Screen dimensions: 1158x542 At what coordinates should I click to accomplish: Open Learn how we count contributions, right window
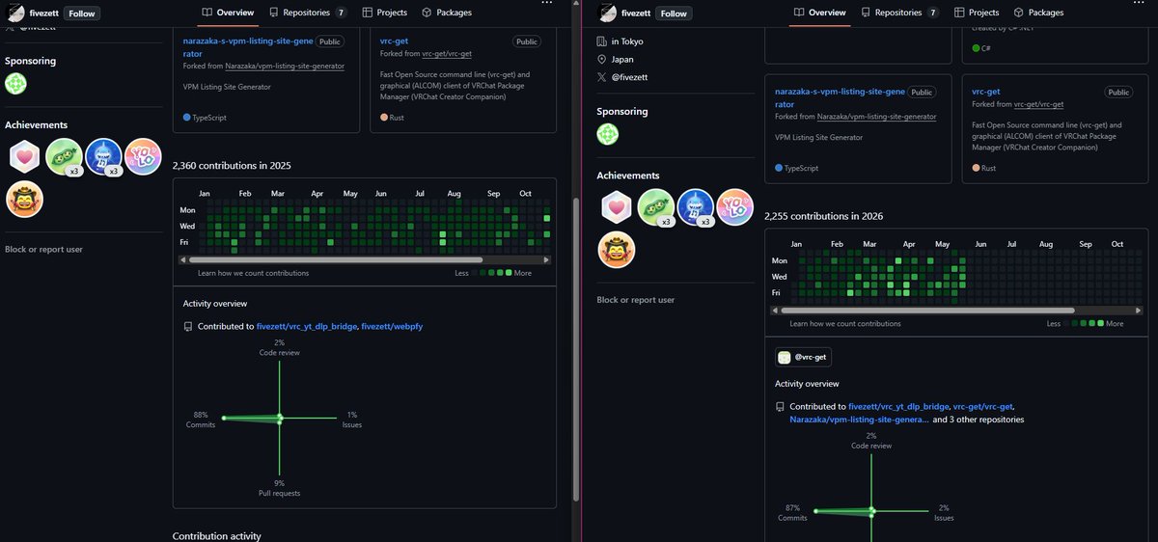[845, 323]
